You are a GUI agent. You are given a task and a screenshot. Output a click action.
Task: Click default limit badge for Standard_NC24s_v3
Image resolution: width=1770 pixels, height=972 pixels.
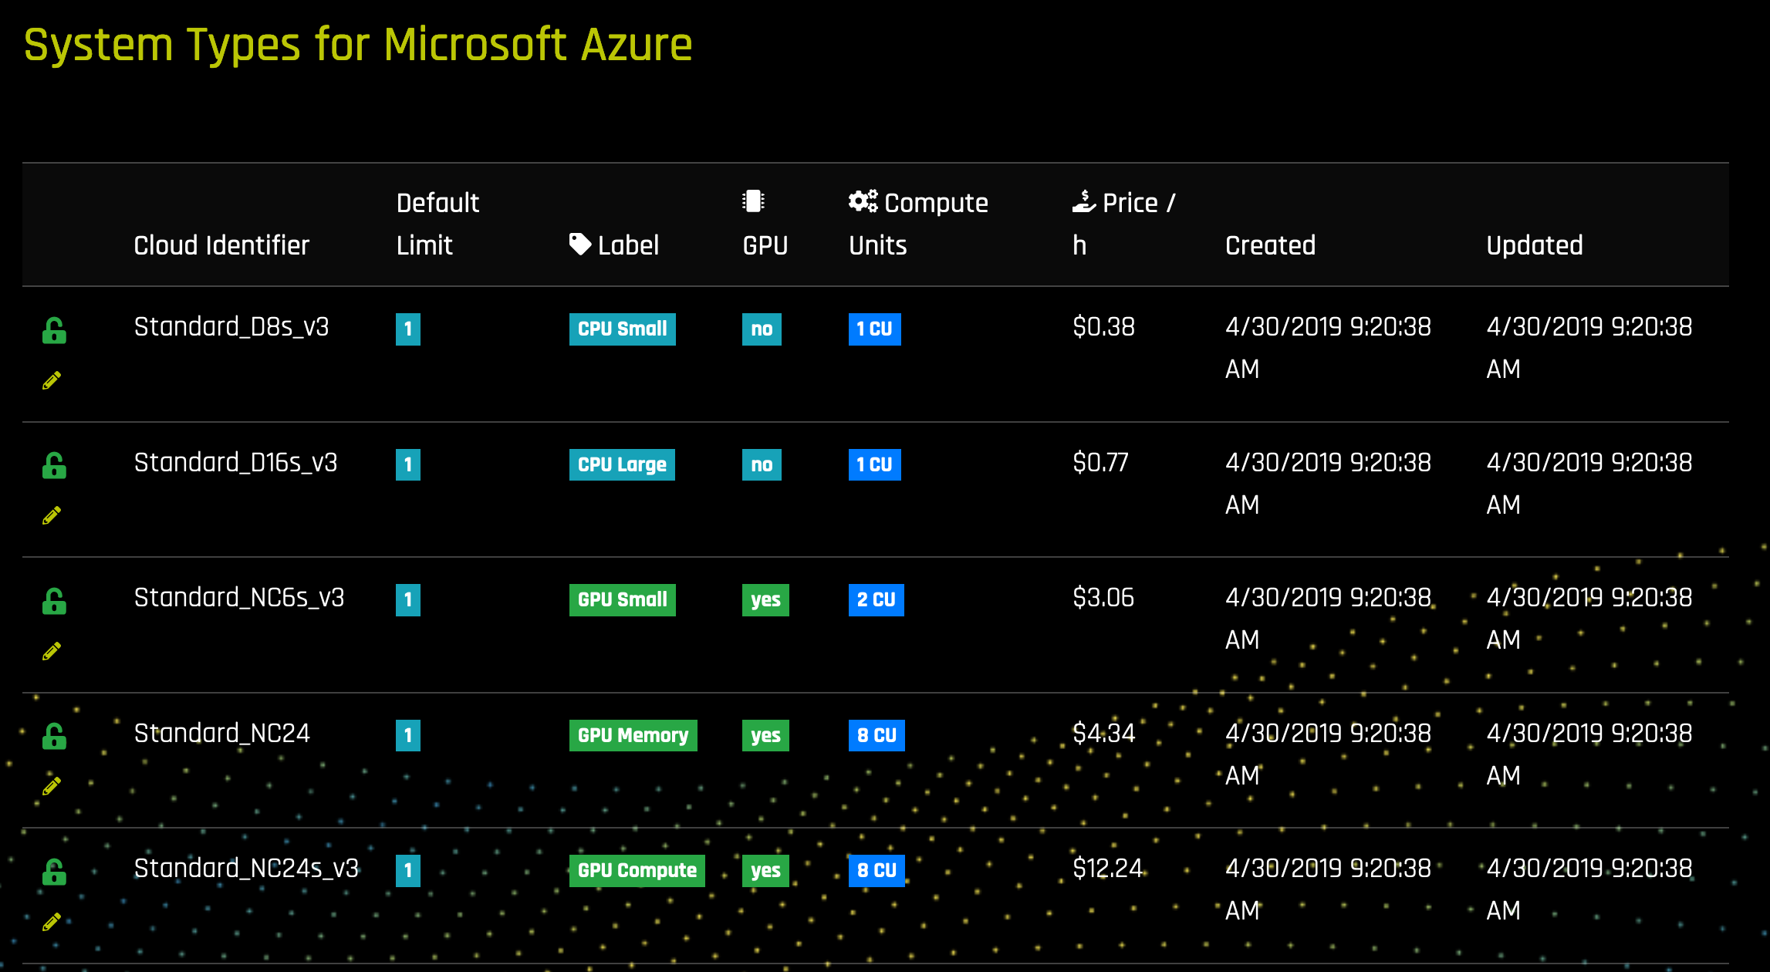click(408, 871)
